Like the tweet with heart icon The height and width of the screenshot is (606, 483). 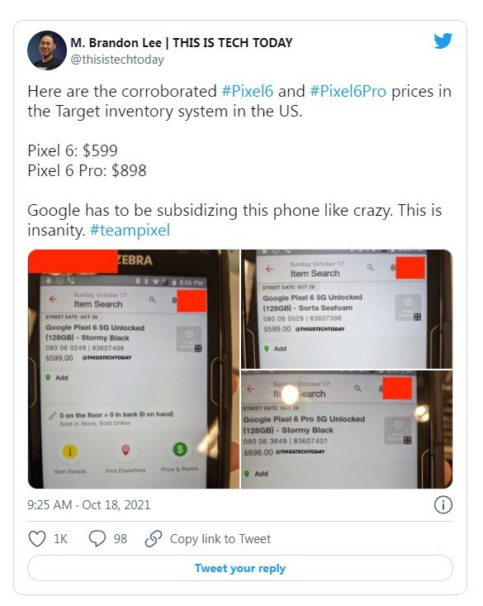pos(37,538)
